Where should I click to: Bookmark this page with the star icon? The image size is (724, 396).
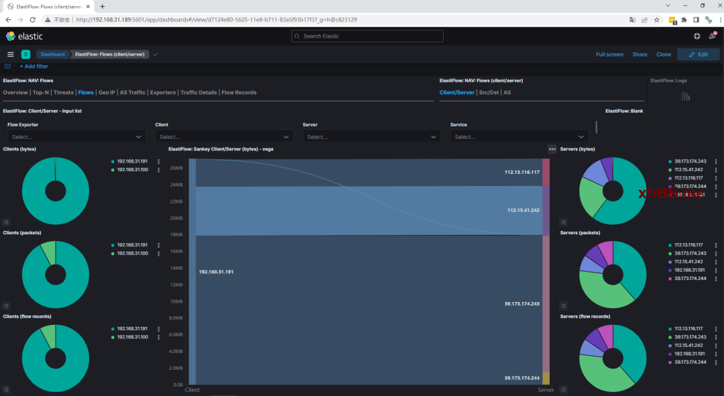(x=656, y=19)
